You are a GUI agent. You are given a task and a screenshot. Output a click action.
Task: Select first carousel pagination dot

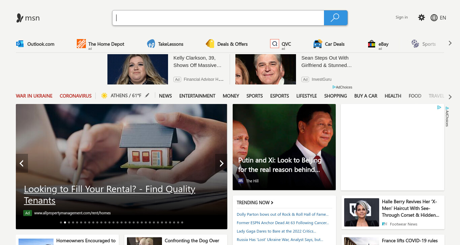61,222
